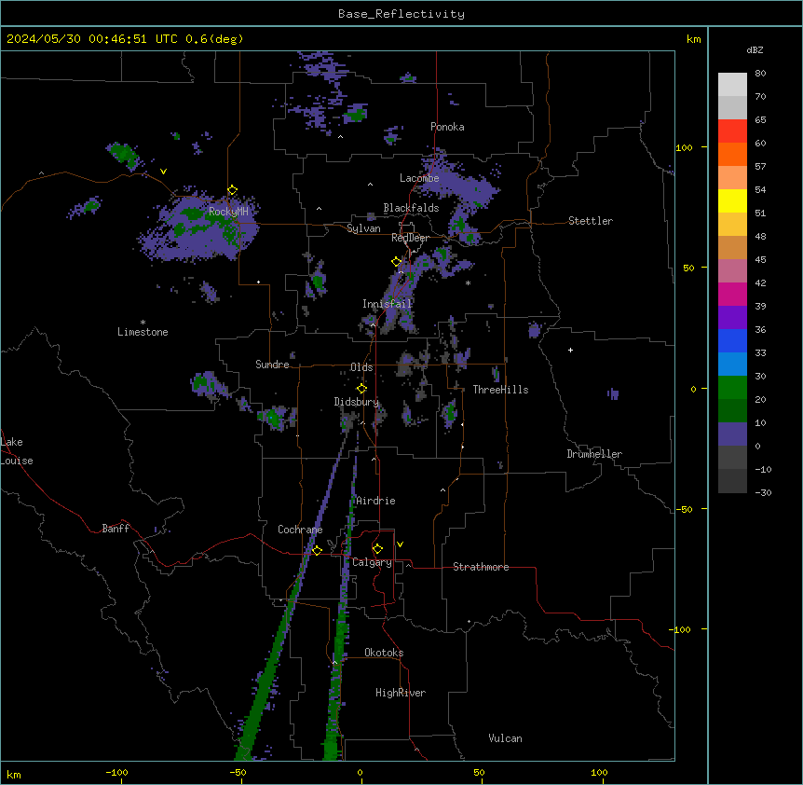Click the Stettler city label
This screenshot has height=785, width=803.
[591, 221]
